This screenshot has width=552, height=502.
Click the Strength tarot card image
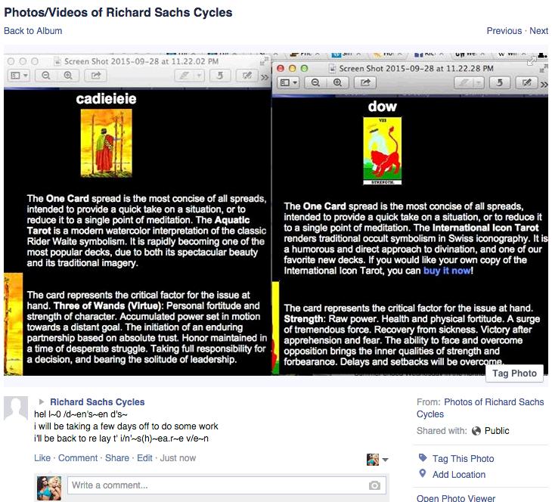(x=383, y=150)
